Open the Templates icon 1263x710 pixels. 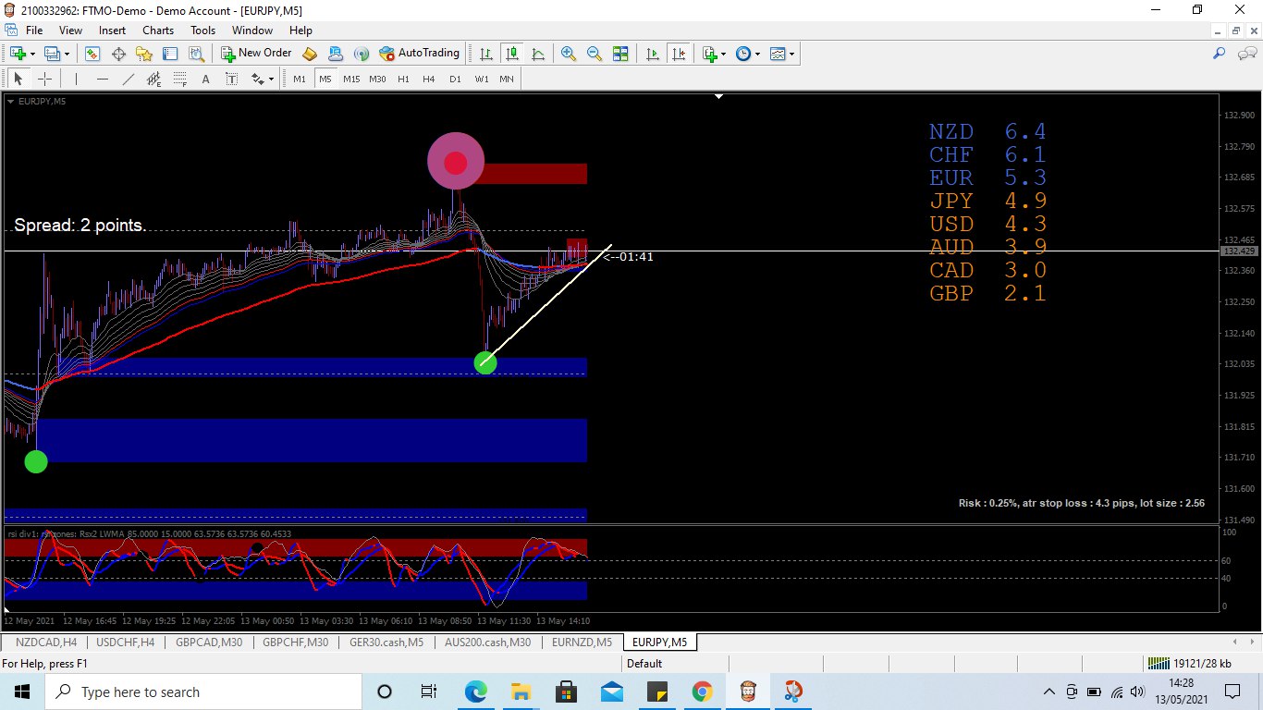click(778, 54)
